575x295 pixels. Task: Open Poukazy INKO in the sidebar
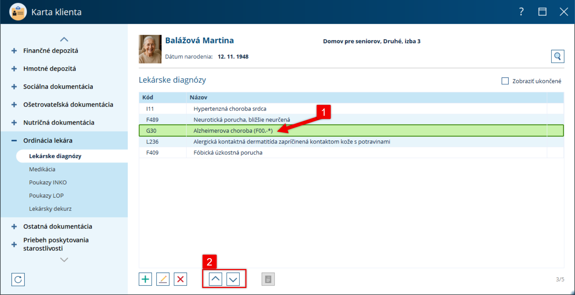click(x=48, y=182)
